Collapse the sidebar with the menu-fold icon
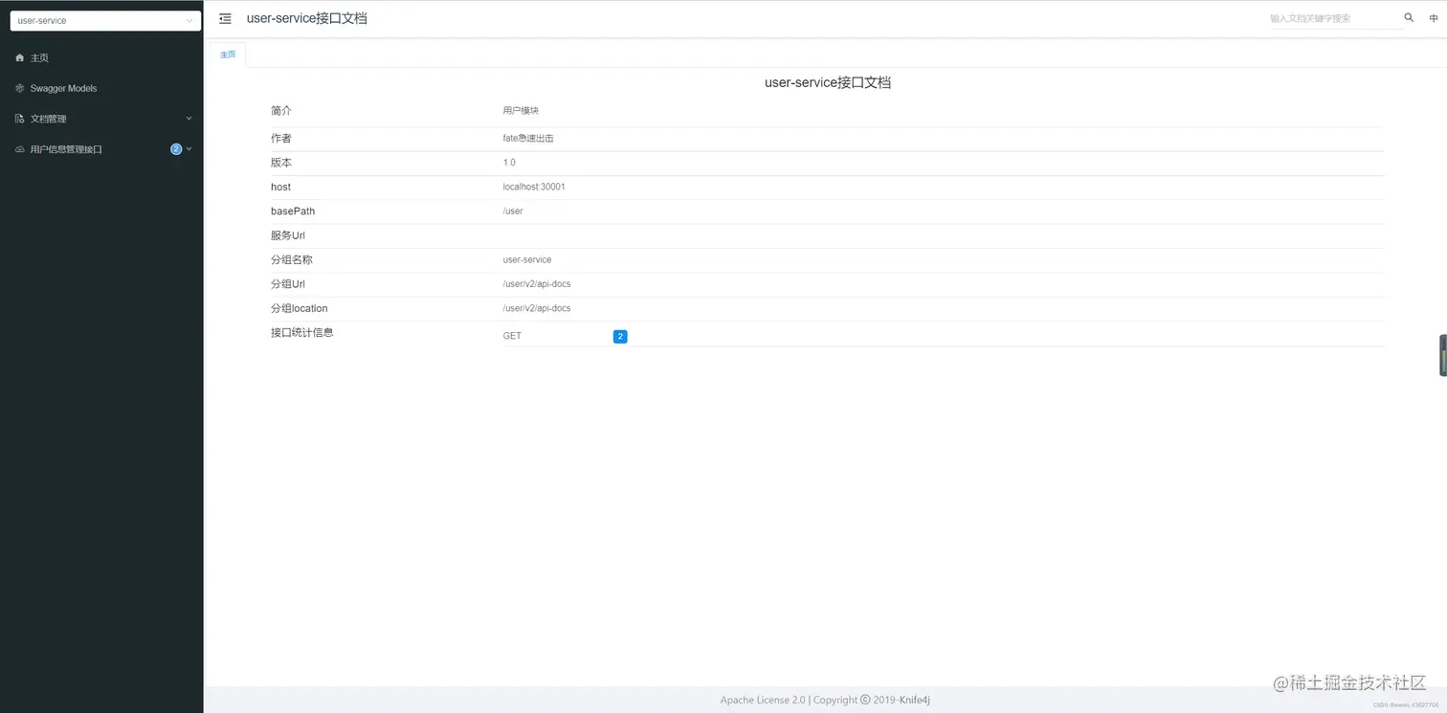 [x=225, y=18]
